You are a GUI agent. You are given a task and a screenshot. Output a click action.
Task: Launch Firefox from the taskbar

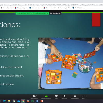[28, 101]
